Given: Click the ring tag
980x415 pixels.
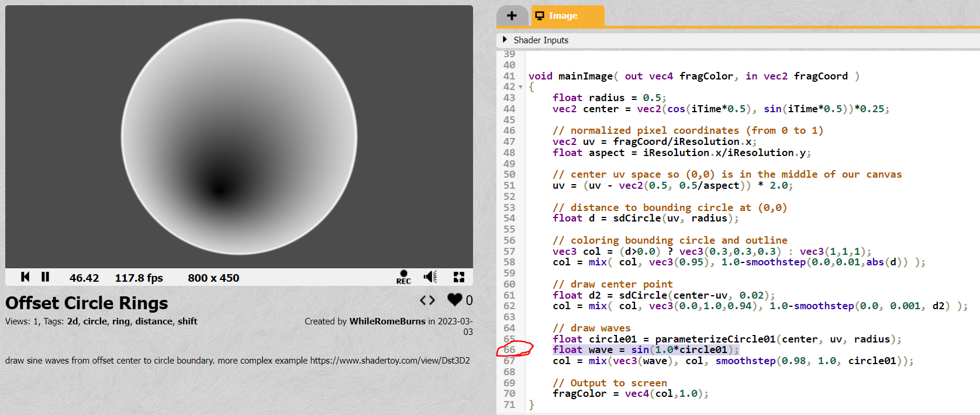Looking at the screenshot, I should 121,321.
